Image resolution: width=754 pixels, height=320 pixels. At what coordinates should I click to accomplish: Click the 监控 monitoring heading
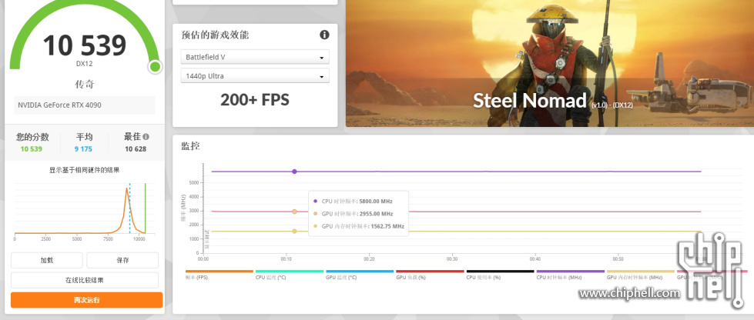(x=190, y=146)
